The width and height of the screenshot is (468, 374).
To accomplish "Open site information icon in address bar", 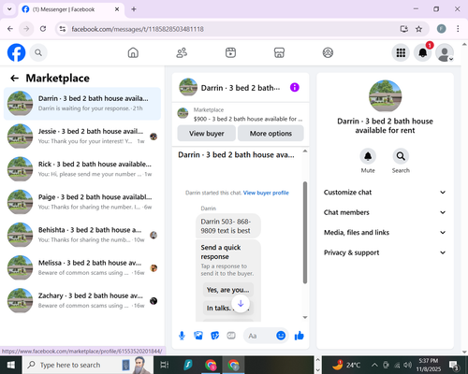I will pyautogui.click(x=63, y=29).
